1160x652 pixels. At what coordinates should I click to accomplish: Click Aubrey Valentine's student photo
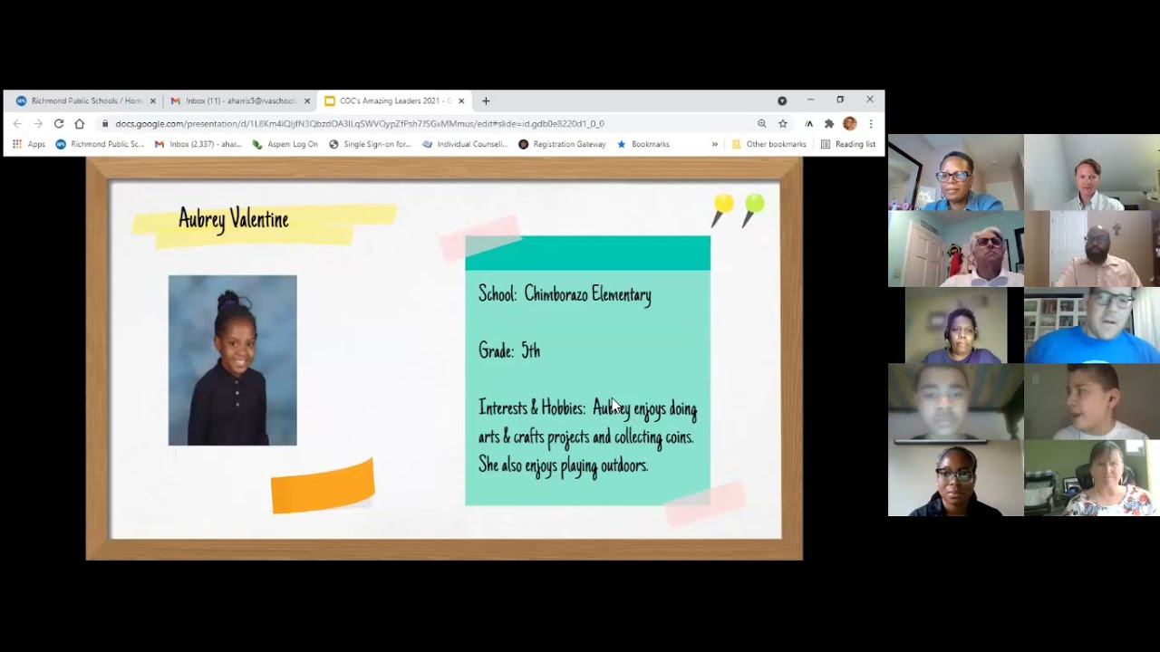(x=232, y=360)
